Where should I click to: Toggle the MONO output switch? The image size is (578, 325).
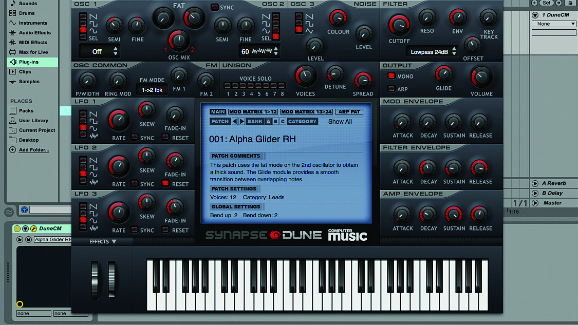tap(391, 76)
